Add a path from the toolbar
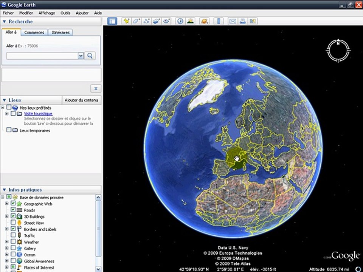The height and width of the screenshot is (272, 363). coord(146,21)
